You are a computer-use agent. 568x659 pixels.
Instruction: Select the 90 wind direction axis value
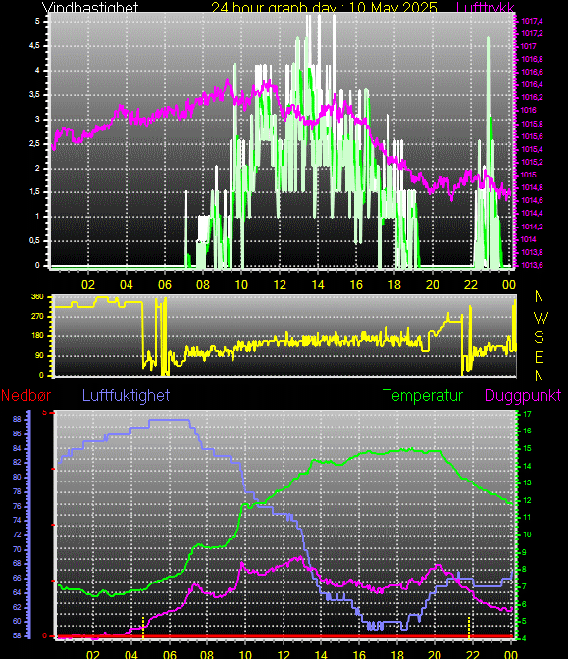[39, 356]
